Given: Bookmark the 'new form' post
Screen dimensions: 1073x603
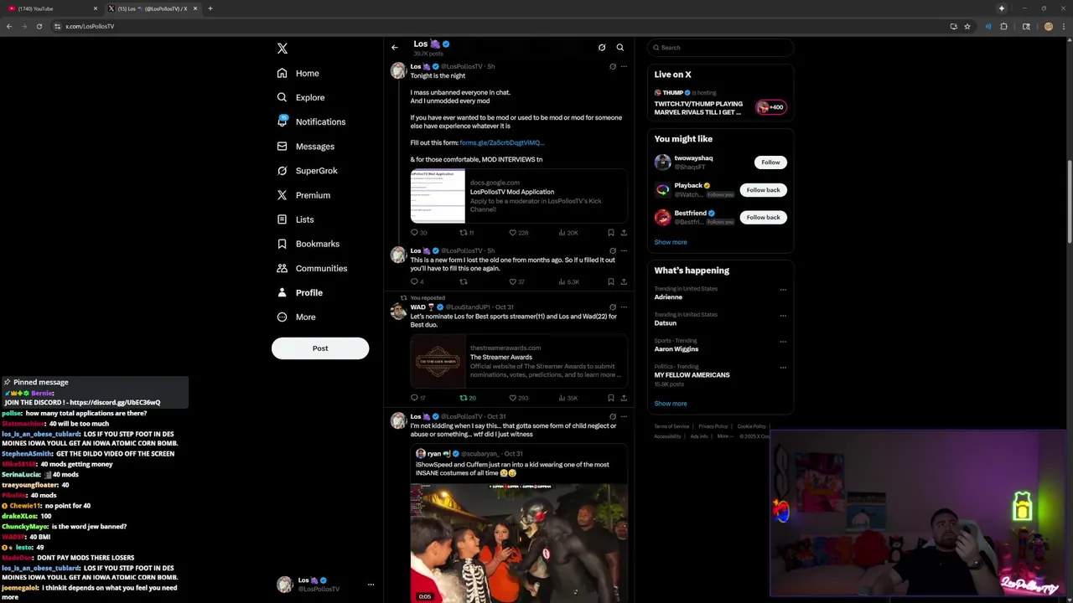Looking at the screenshot, I should [x=611, y=282].
